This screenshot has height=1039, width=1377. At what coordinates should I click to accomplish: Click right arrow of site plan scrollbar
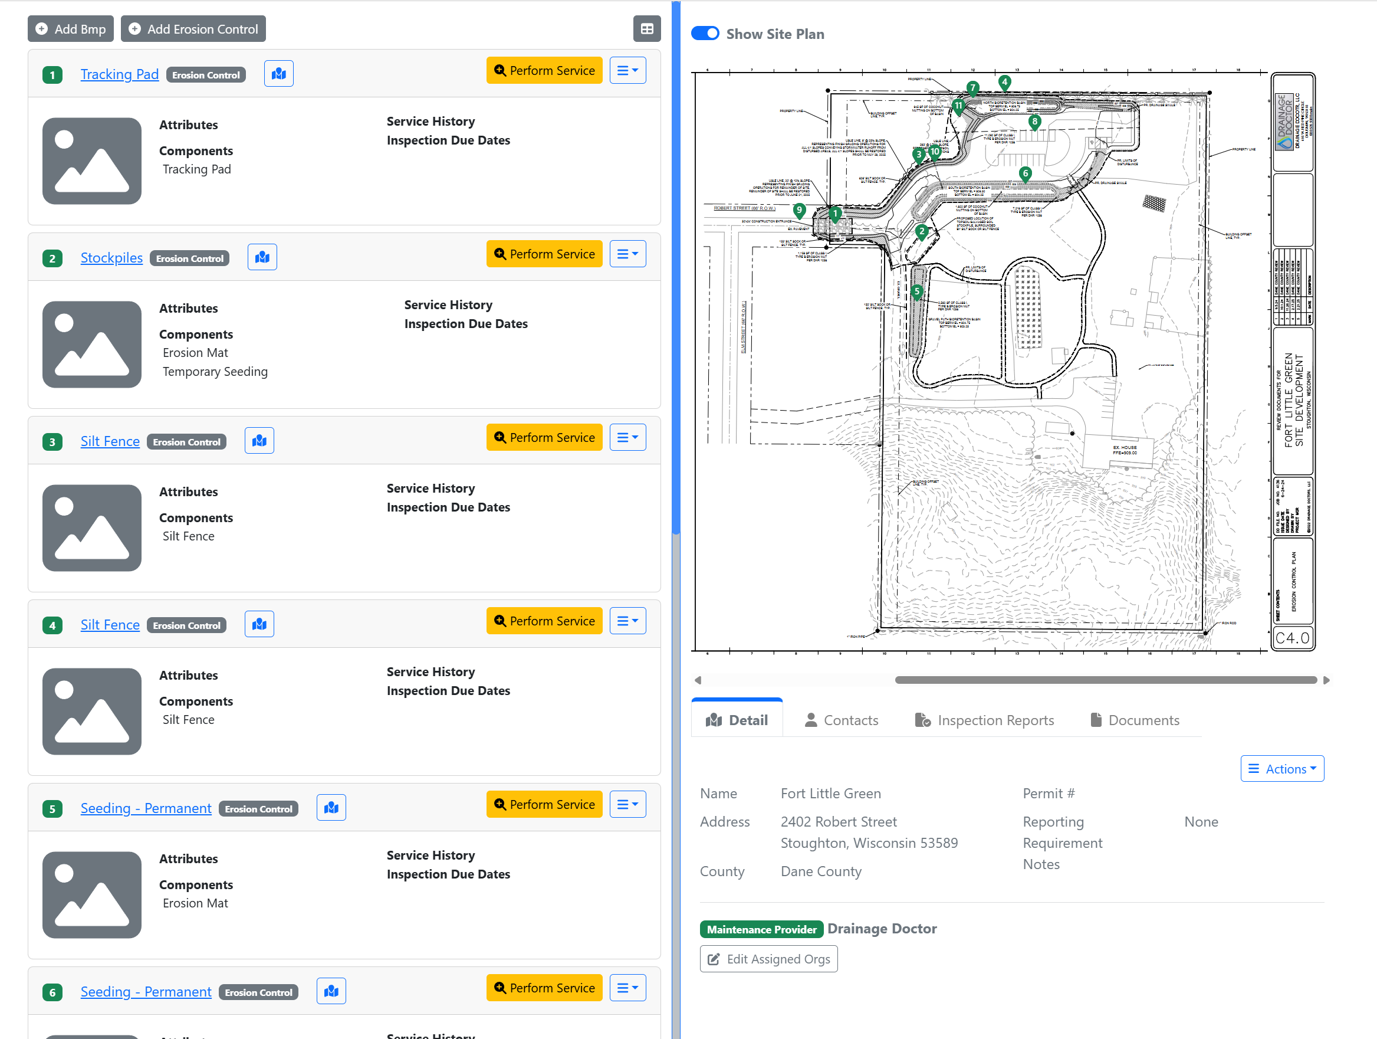[x=1326, y=680]
